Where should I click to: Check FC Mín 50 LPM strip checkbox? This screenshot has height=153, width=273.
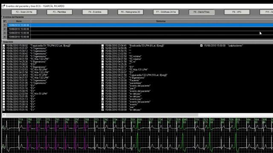4,70
